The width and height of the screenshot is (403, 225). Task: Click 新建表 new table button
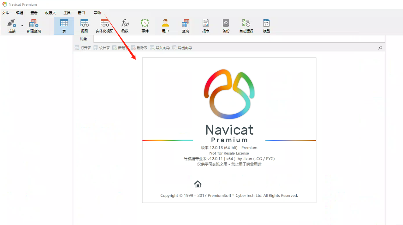(x=120, y=48)
